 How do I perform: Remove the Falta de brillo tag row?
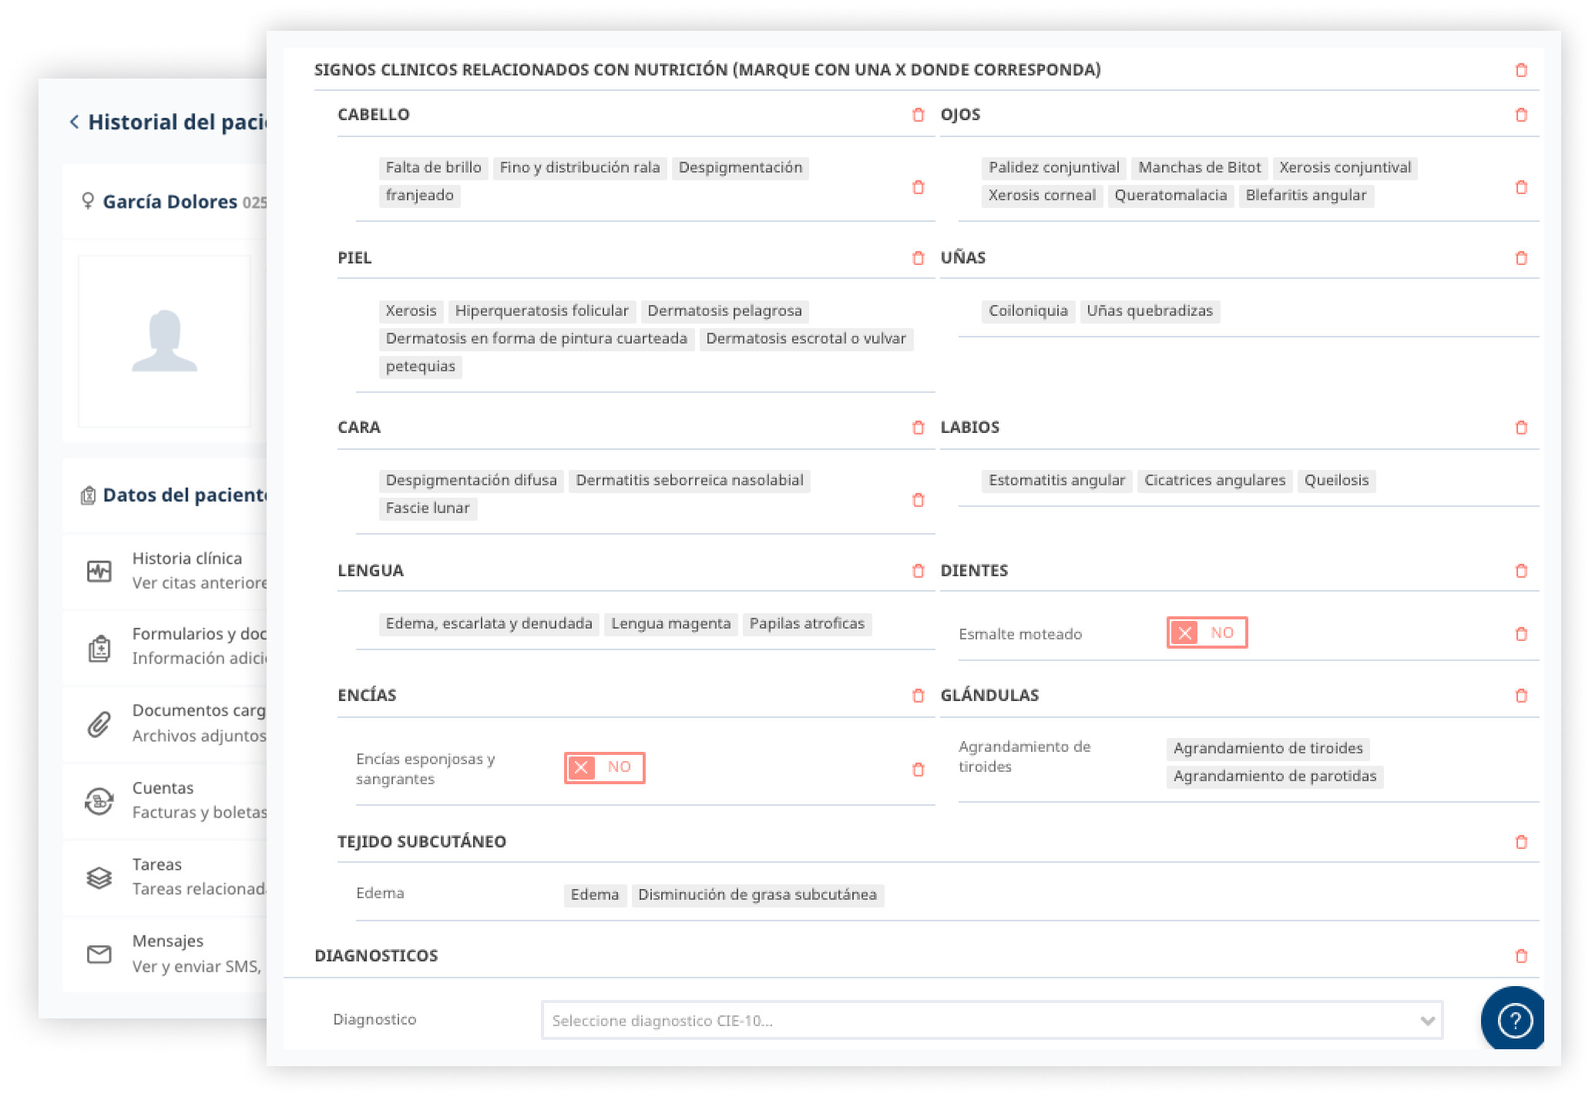[x=918, y=187]
